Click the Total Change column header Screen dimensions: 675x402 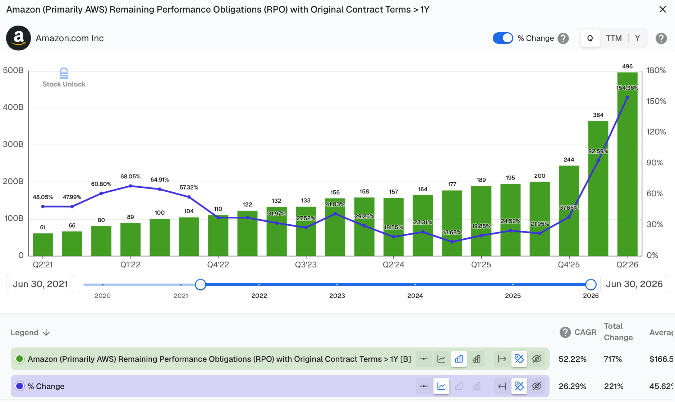click(618, 332)
